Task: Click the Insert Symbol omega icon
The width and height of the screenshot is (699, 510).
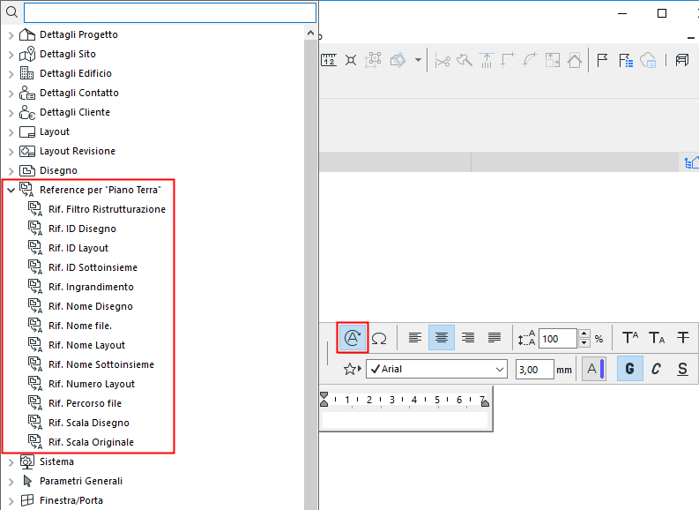Action: [x=379, y=338]
